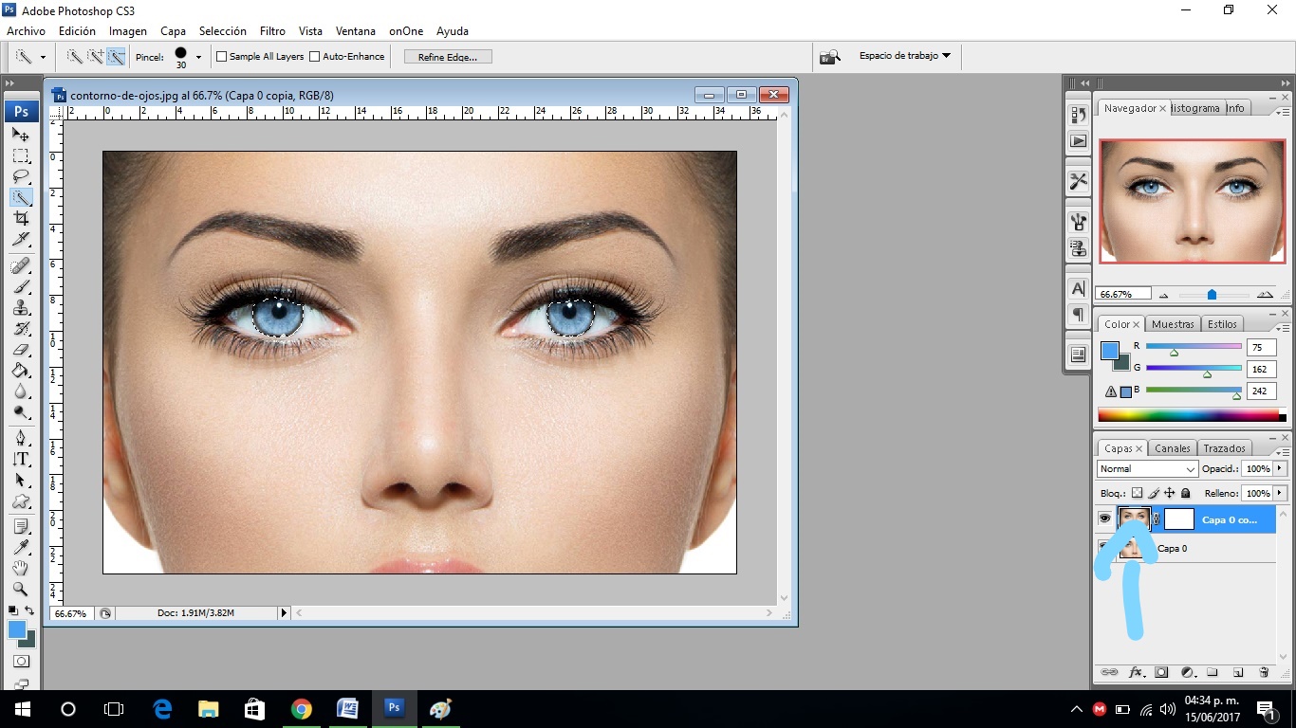Select the Slice tool
The image size is (1296, 728).
21,239
